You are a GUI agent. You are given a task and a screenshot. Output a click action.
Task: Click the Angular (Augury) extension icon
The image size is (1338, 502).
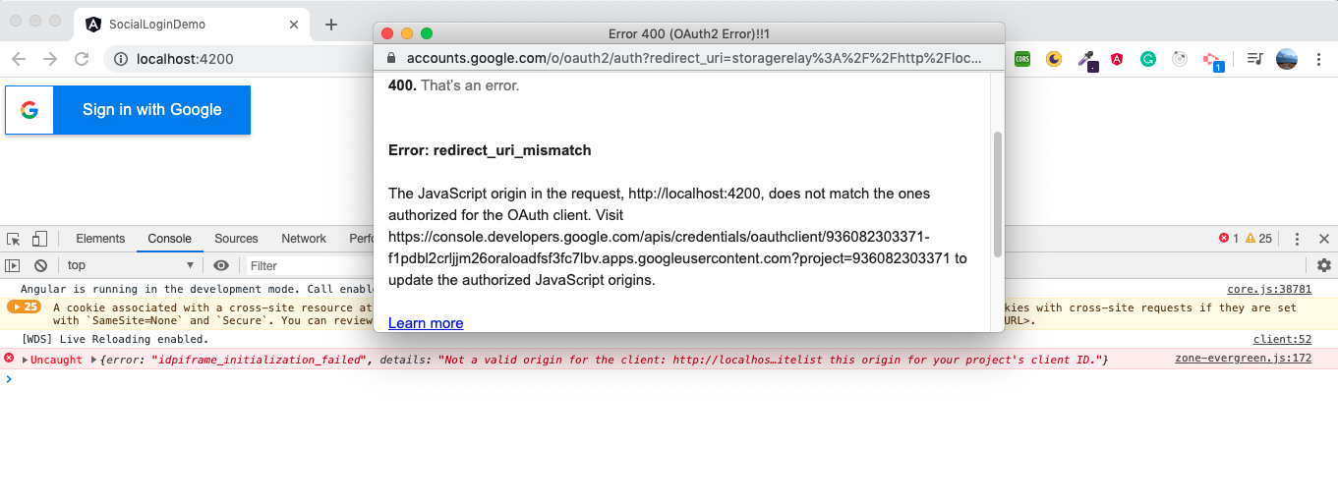[1117, 59]
